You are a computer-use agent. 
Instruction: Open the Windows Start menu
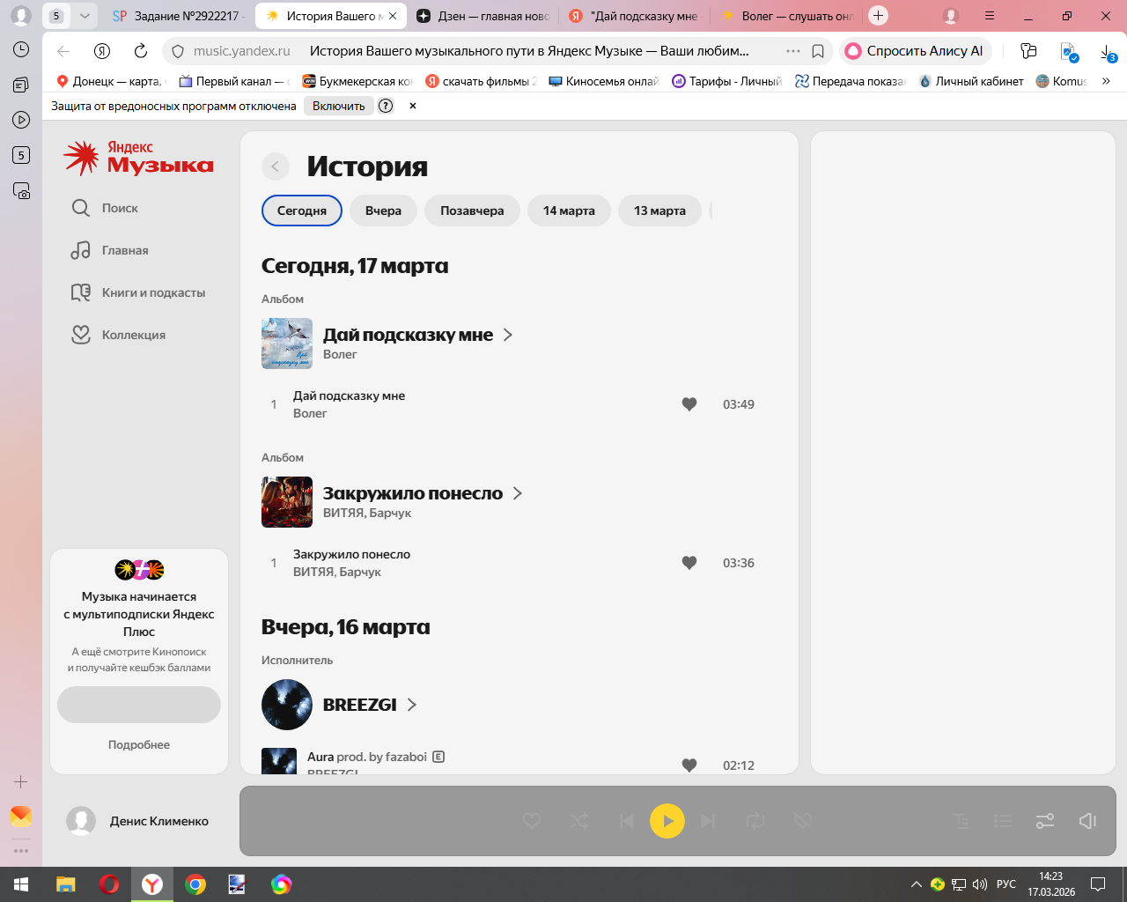[x=21, y=884]
